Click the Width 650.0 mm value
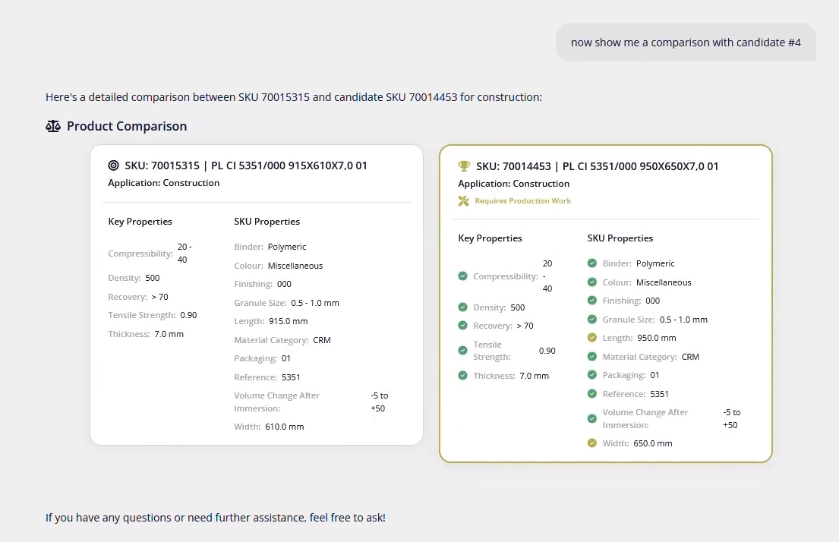The height and width of the screenshot is (542, 839). [x=653, y=443]
